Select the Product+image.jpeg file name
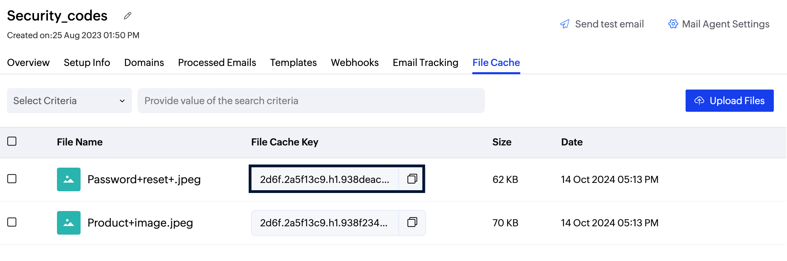 click(140, 223)
